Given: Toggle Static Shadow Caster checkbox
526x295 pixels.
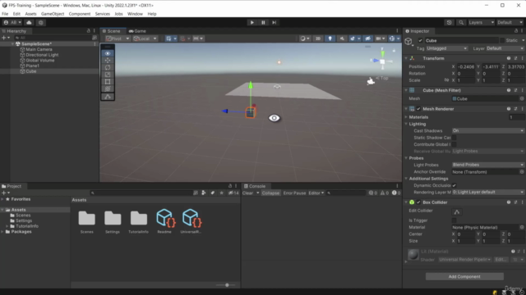Looking at the screenshot, I should [x=454, y=138].
